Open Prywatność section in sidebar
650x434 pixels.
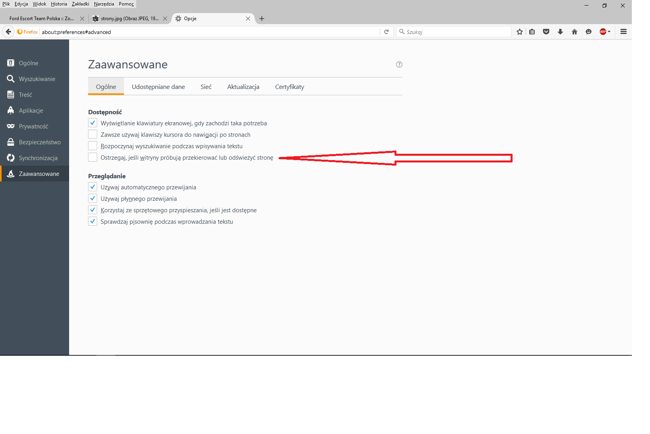(x=34, y=126)
